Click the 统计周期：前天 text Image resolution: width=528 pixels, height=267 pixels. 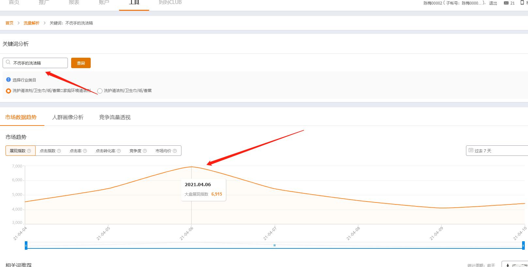point(481,265)
